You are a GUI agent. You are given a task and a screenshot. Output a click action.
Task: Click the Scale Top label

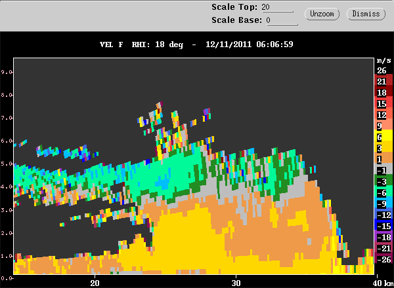(234, 7)
